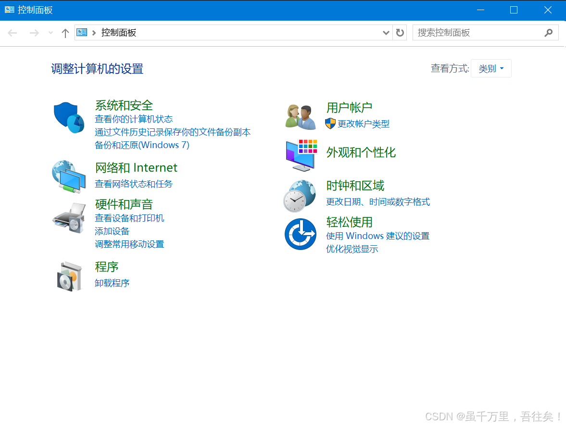Open 使用 Windows 建议的设置 link
Viewport: 566px width, 426px height.
click(377, 236)
